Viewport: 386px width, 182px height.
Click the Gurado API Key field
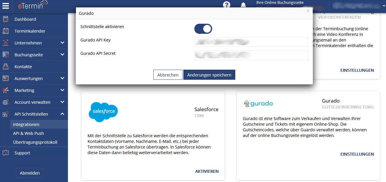(251, 42)
